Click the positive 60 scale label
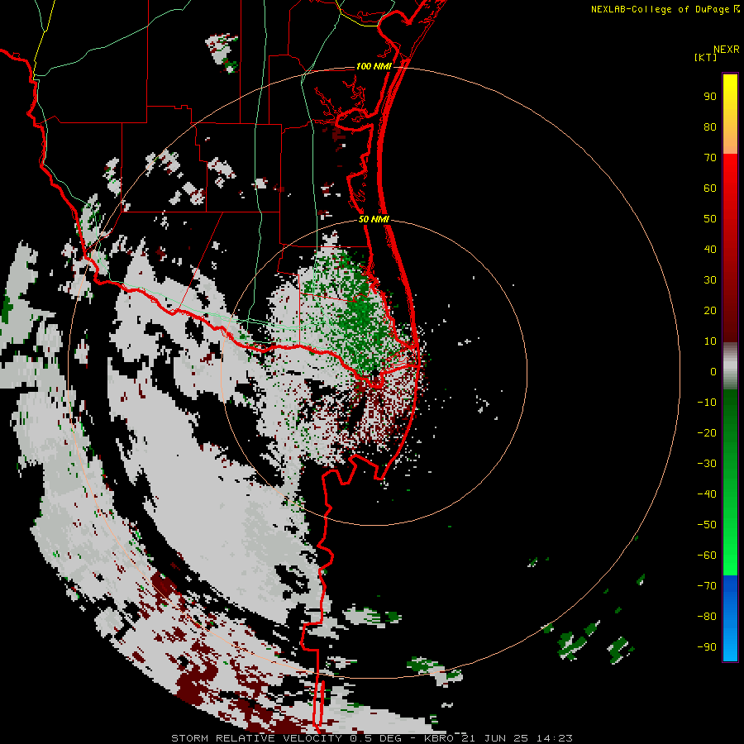The image size is (744, 744). pyautogui.click(x=710, y=188)
